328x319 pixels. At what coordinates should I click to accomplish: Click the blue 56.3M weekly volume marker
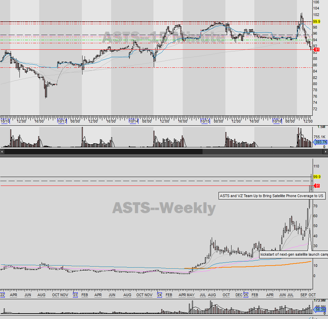coord(320,309)
